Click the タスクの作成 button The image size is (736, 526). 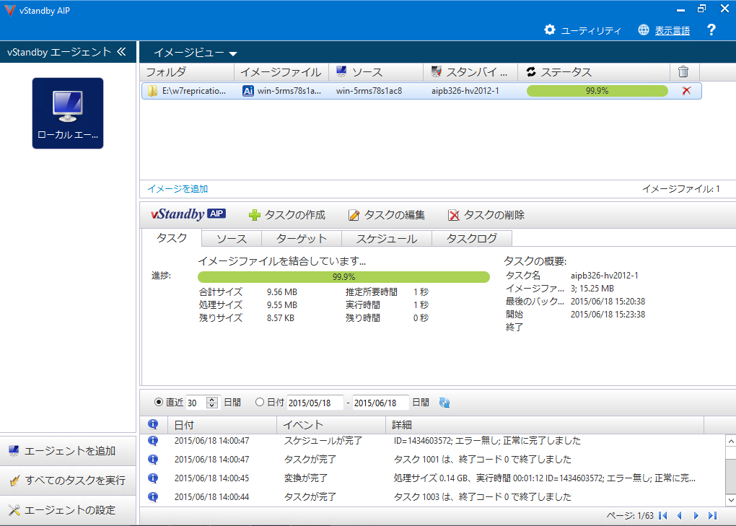pos(287,215)
